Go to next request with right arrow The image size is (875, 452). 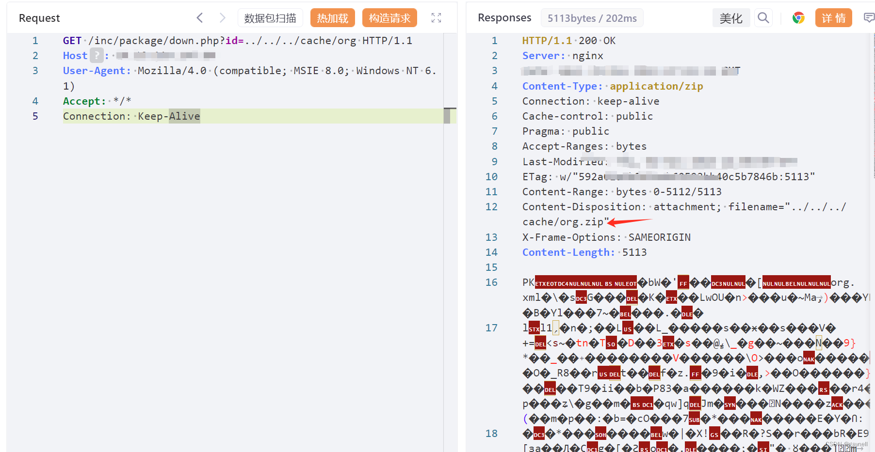(223, 18)
